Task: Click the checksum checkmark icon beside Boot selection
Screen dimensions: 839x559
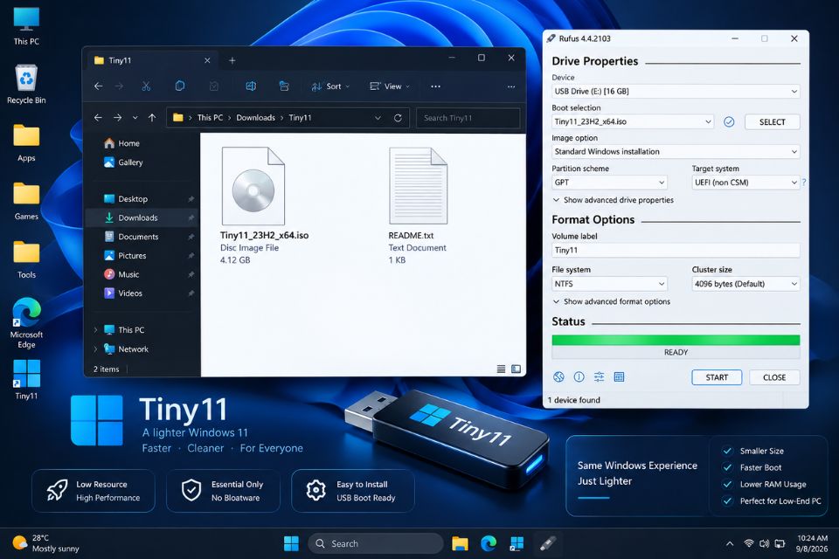Action: (x=729, y=122)
